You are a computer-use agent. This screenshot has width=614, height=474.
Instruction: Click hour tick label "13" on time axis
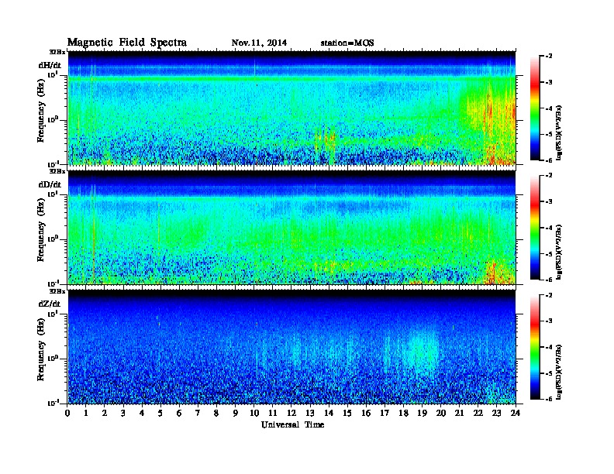(x=310, y=414)
